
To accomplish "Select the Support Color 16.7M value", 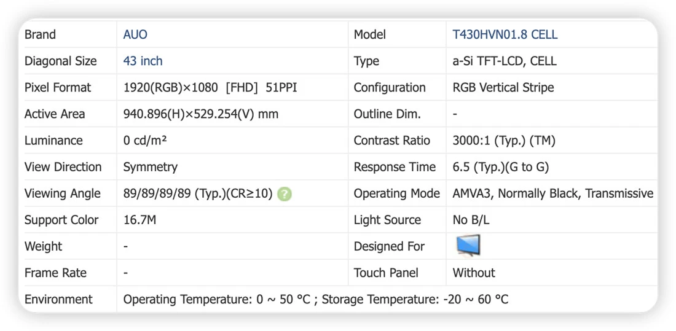I will [140, 220].
